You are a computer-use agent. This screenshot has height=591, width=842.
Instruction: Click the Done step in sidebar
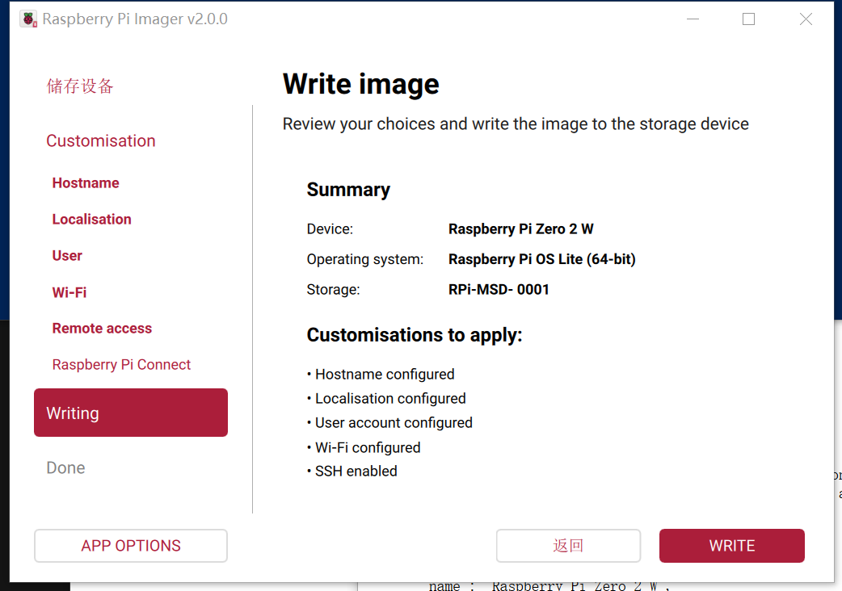65,468
